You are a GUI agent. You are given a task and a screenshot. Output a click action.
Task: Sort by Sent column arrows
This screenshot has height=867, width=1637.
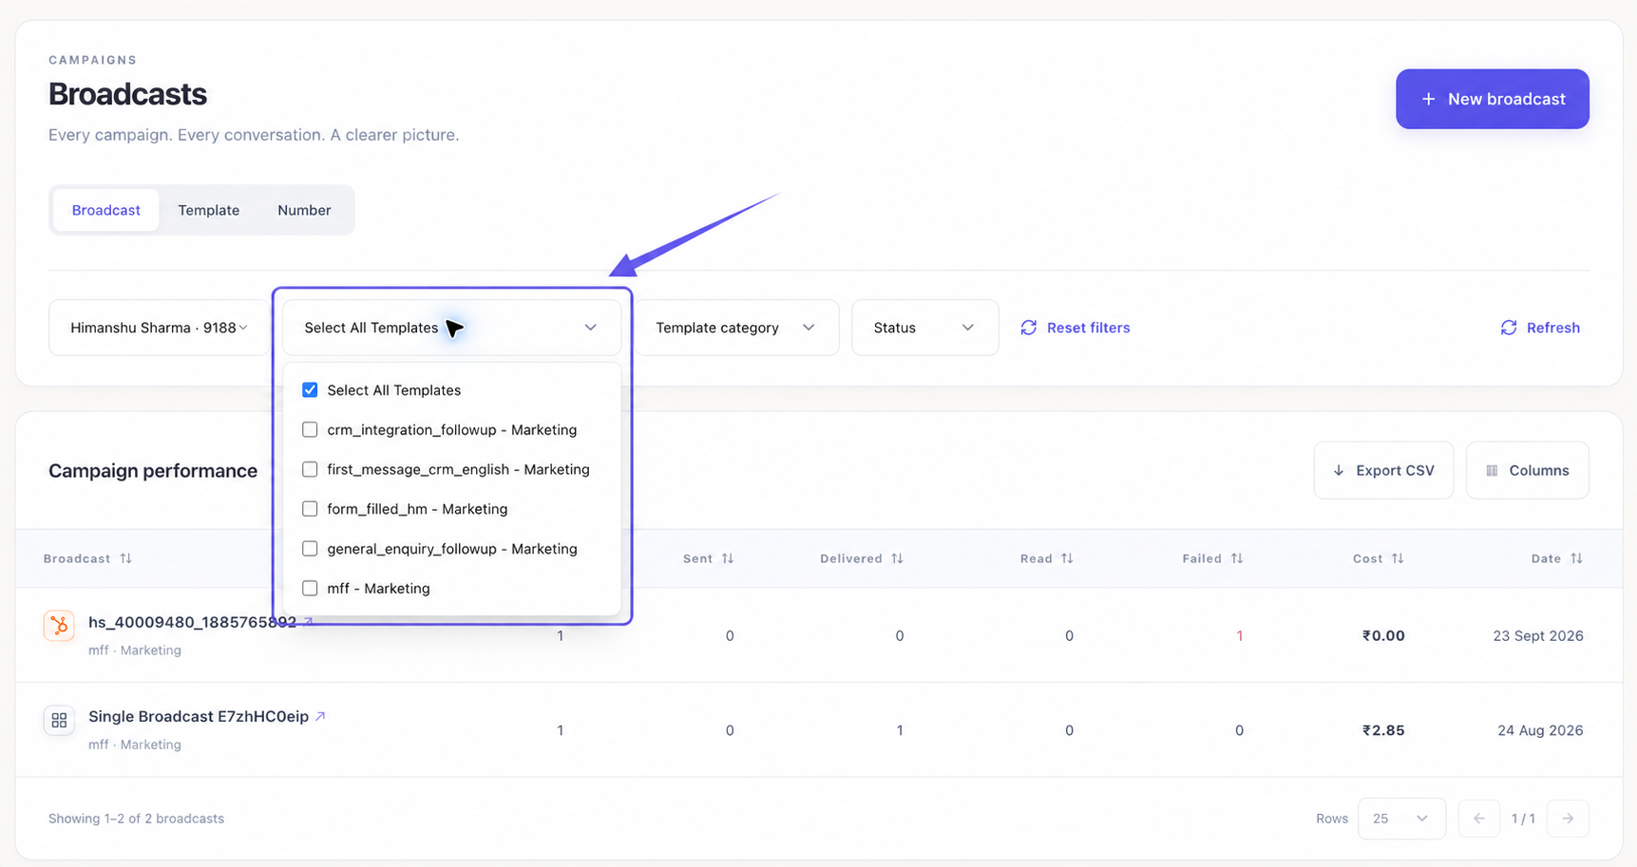tap(728, 558)
